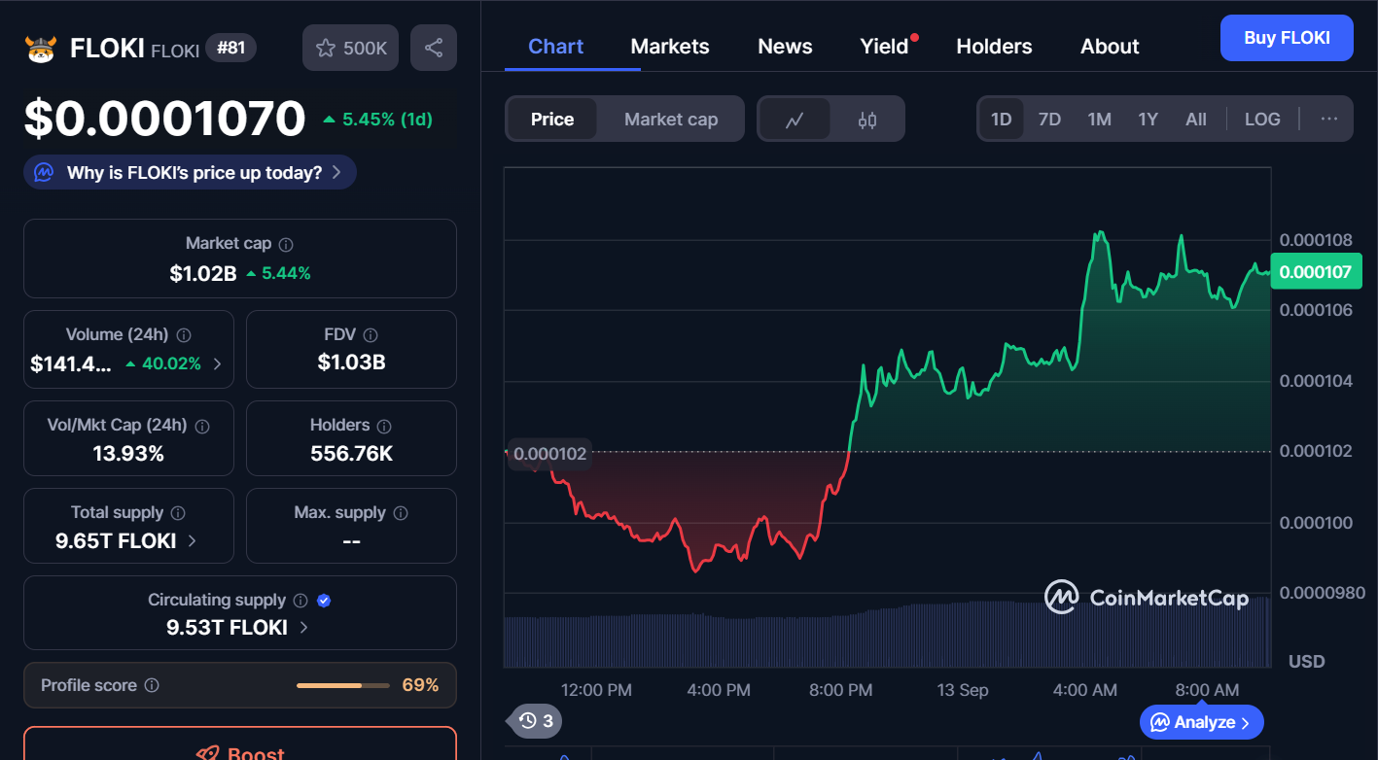Set chart range to 1D
1378x760 pixels.
pyautogui.click(x=1002, y=120)
